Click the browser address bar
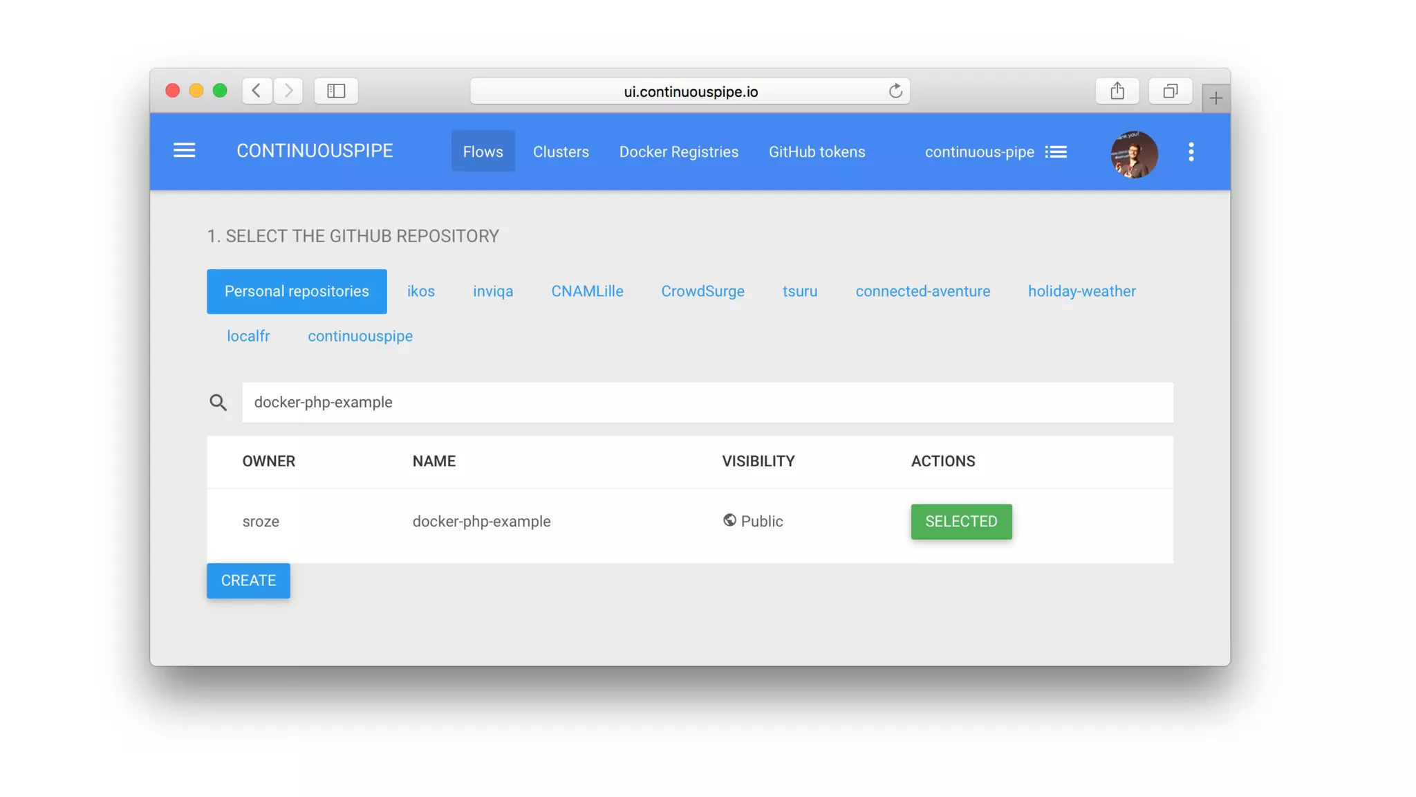 [689, 91]
